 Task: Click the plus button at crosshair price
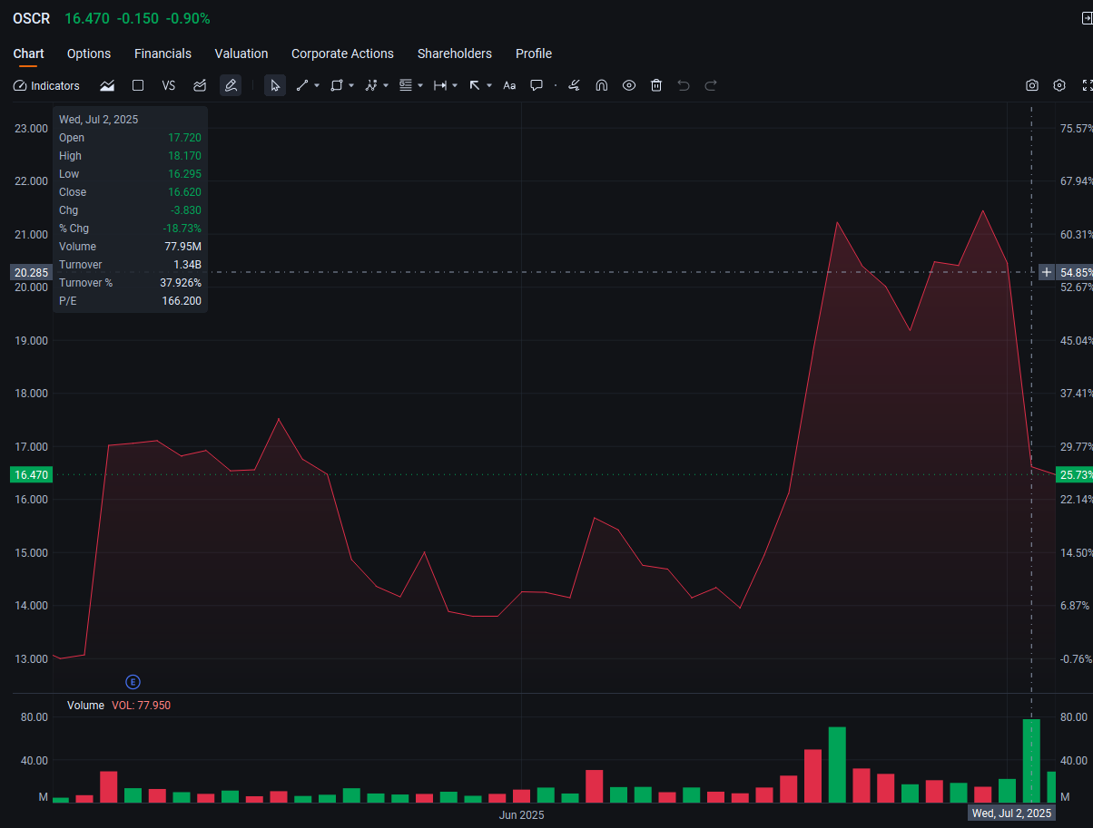point(1047,272)
